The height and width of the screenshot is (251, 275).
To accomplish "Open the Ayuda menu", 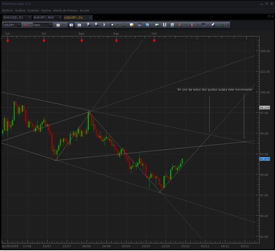I will [84, 10].
